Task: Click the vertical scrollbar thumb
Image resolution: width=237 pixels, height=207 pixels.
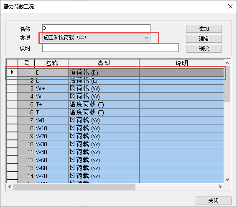Action: click(227, 84)
